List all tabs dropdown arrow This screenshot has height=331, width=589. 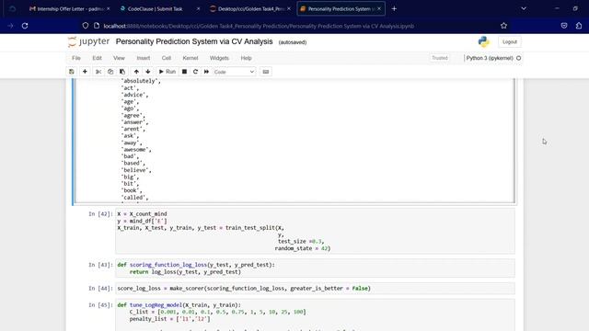point(524,8)
